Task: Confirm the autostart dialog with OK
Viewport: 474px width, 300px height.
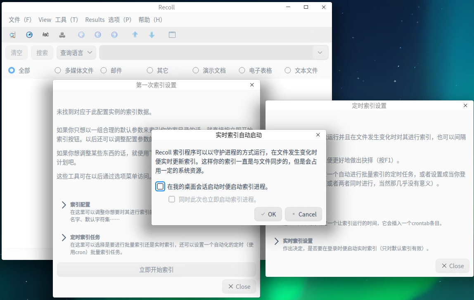Action: pyautogui.click(x=268, y=214)
